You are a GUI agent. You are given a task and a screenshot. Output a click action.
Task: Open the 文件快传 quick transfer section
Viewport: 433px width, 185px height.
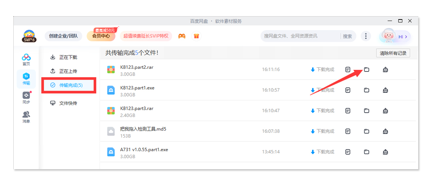(68, 103)
